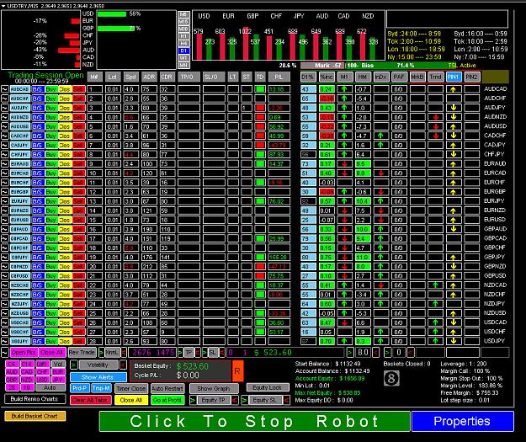Click the yellow Close All button

(x=130, y=401)
